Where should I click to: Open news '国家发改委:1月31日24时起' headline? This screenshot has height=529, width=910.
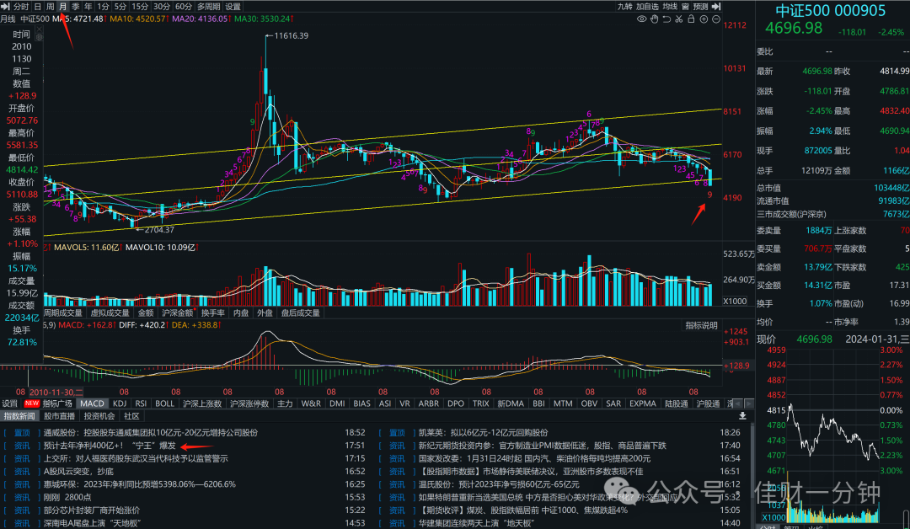coord(534,458)
